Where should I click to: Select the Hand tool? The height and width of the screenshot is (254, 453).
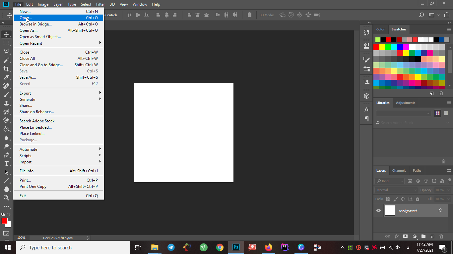coord(6,189)
